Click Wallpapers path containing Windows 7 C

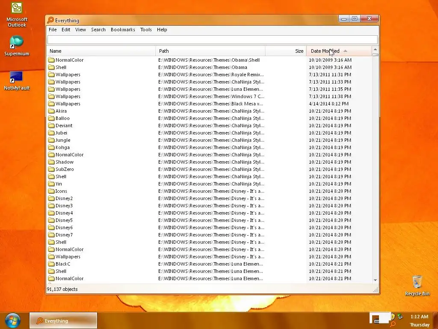(x=211, y=96)
